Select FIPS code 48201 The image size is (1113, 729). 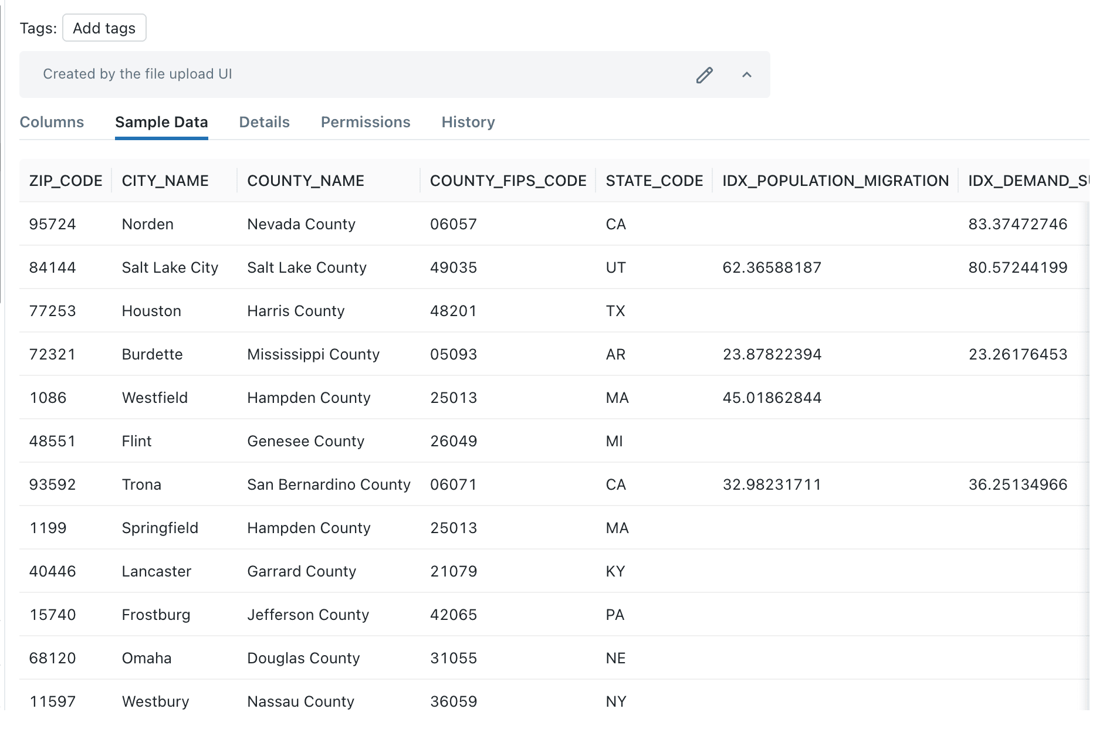click(454, 311)
